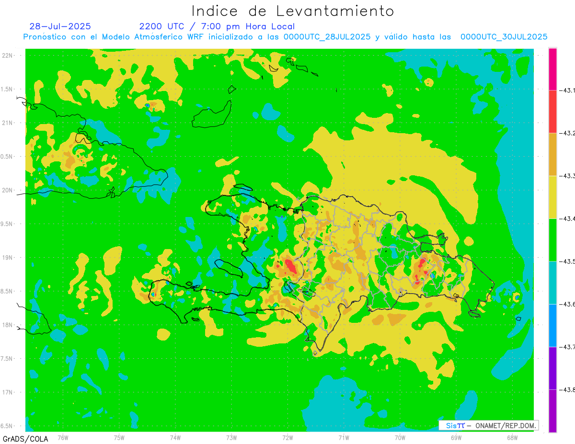Click the 68W longitude label
This screenshot has width=575, height=444.
(x=512, y=437)
